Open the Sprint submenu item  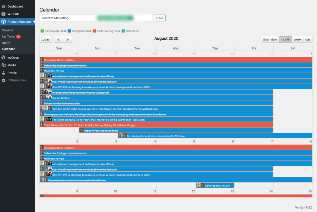(x=6, y=43)
